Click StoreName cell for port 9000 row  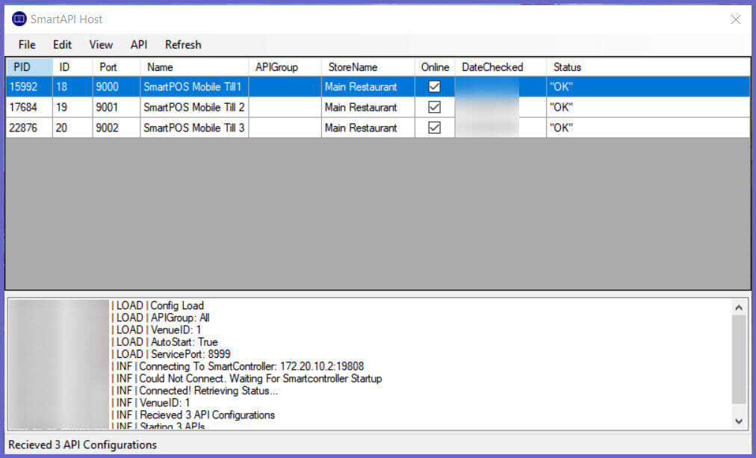click(368, 87)
